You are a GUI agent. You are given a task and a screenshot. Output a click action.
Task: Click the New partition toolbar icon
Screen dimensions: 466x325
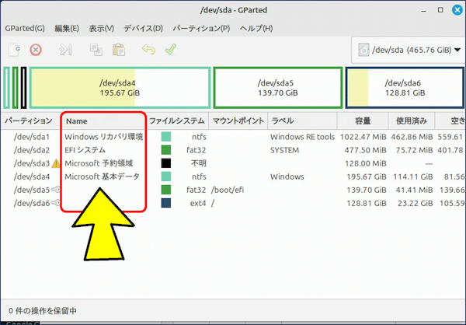coord(14,50)
